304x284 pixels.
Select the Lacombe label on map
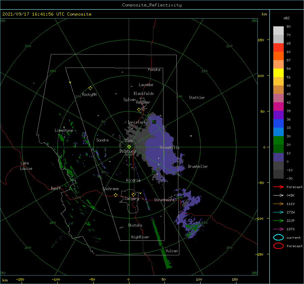(x=146, y=85)
